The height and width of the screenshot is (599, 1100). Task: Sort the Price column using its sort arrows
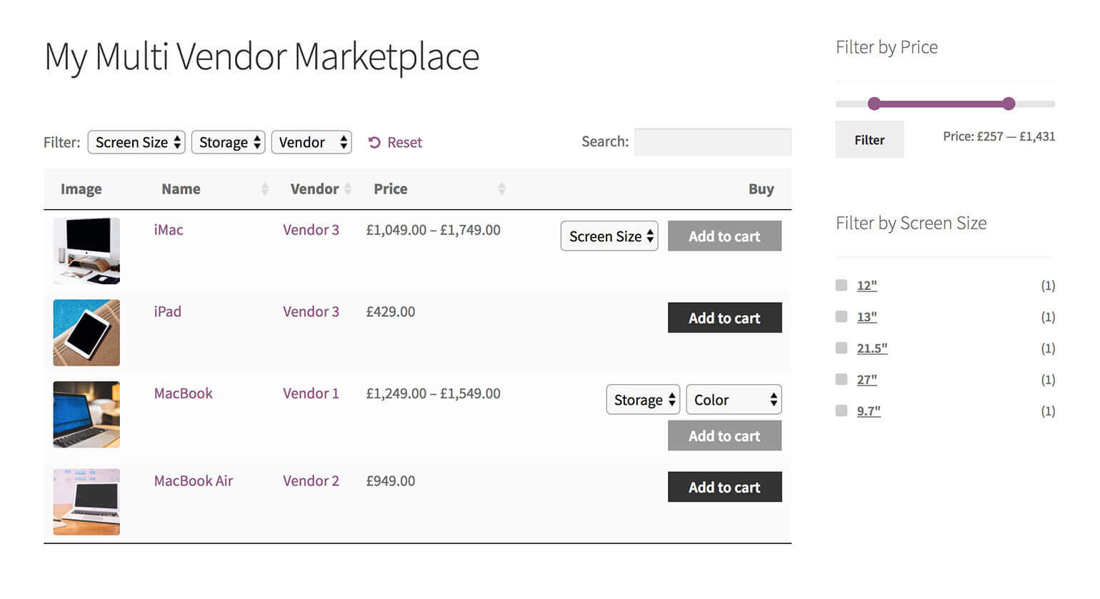pyautogui.click(x=502, y=188)
